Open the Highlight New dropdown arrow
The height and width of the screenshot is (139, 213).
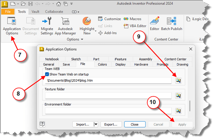(x=96, y=31)
